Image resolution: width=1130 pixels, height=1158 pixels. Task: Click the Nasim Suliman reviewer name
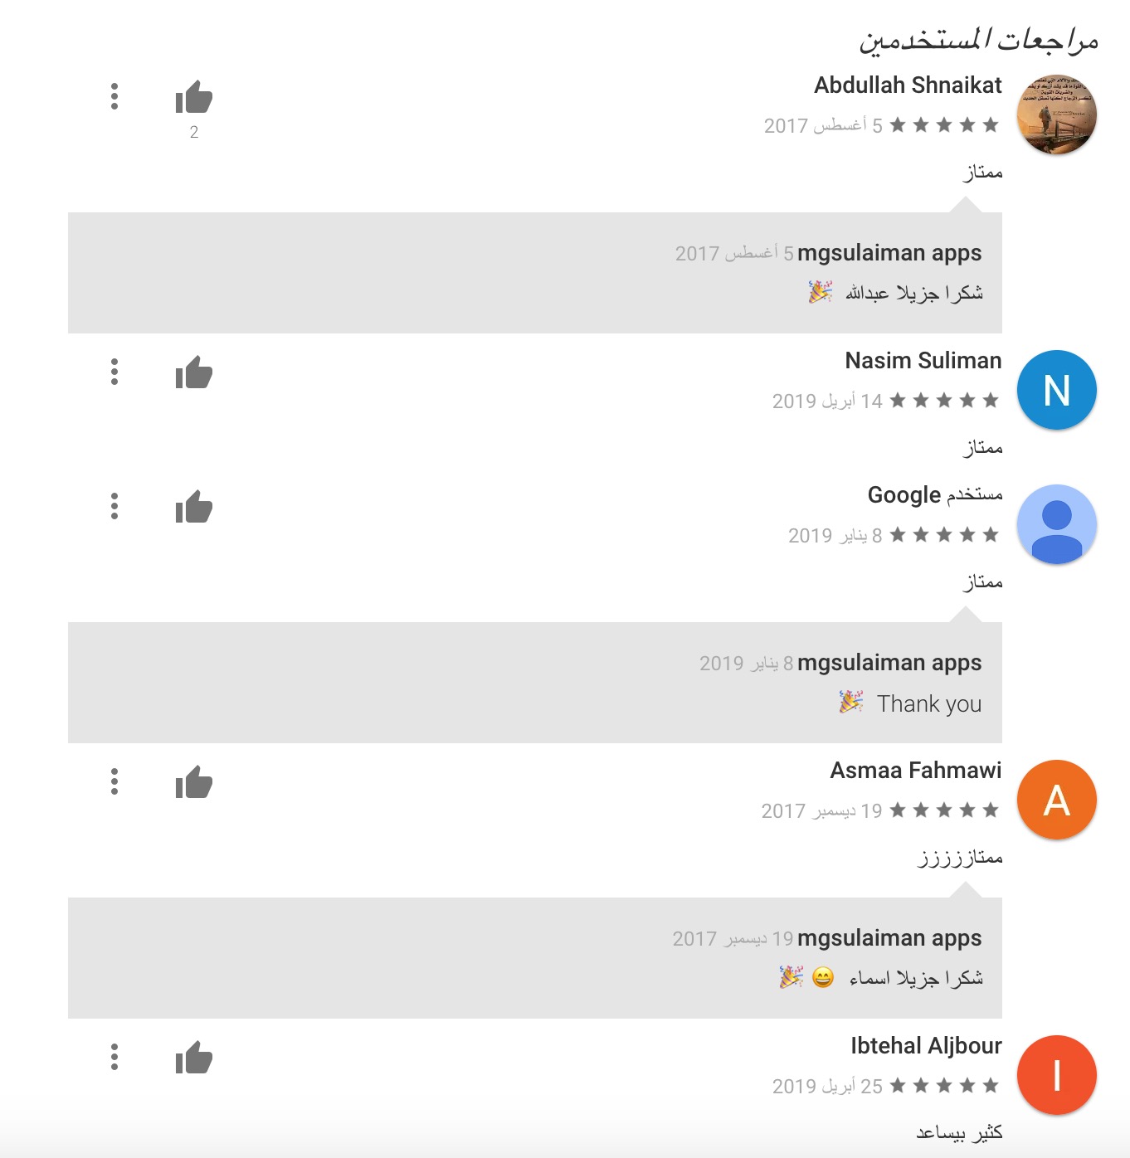tap(923, 361)
